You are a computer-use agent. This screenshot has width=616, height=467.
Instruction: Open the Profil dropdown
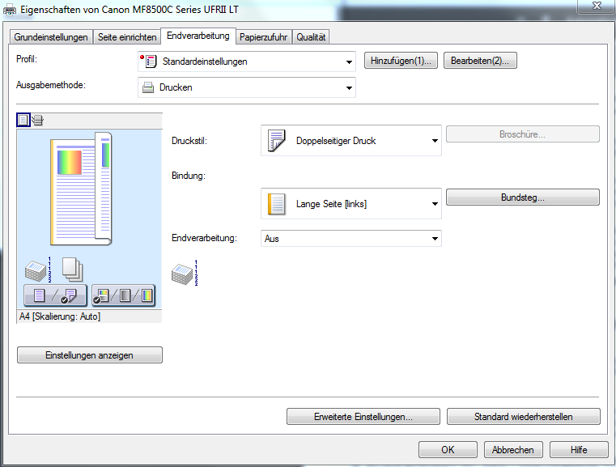tap(247, 62)
